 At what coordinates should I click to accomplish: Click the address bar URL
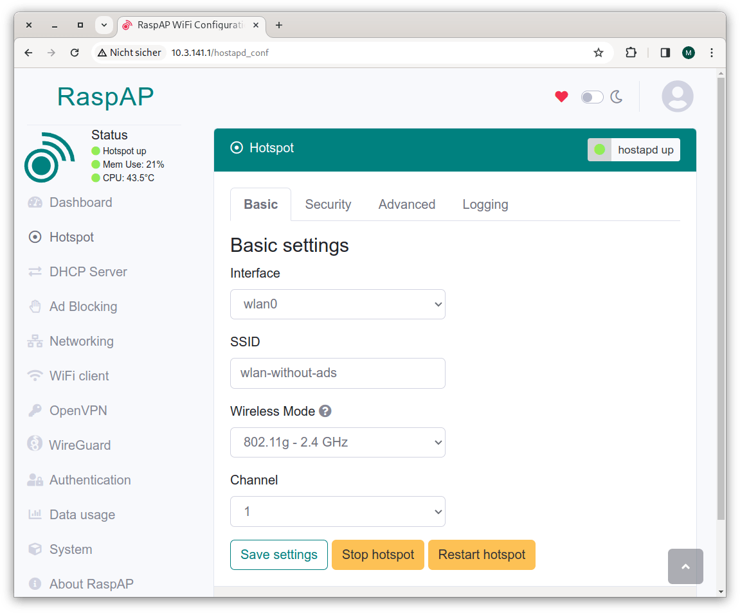[x=220, y=53]
